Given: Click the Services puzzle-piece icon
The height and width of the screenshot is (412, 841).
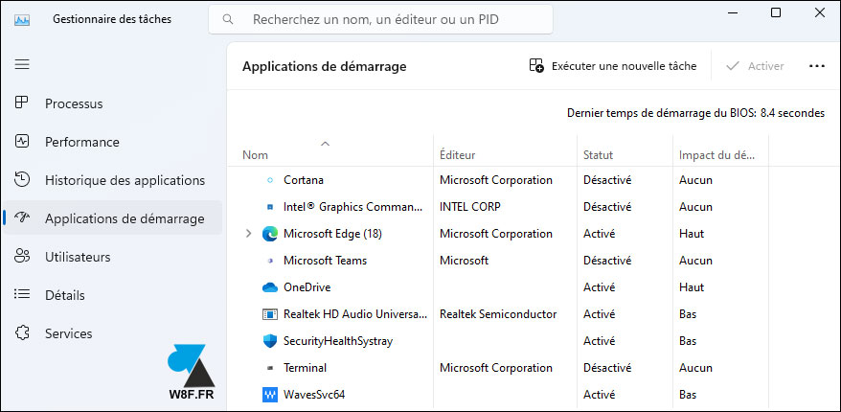Looking at the screenshot, I should [21, 333].
